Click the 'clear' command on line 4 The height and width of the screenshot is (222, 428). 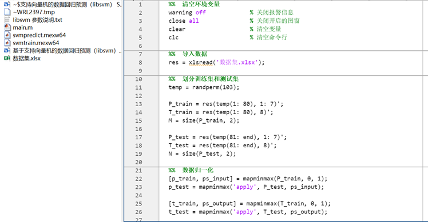[177, 29]
